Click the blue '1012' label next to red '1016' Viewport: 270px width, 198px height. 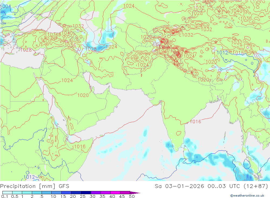click(x=222, y=53)
